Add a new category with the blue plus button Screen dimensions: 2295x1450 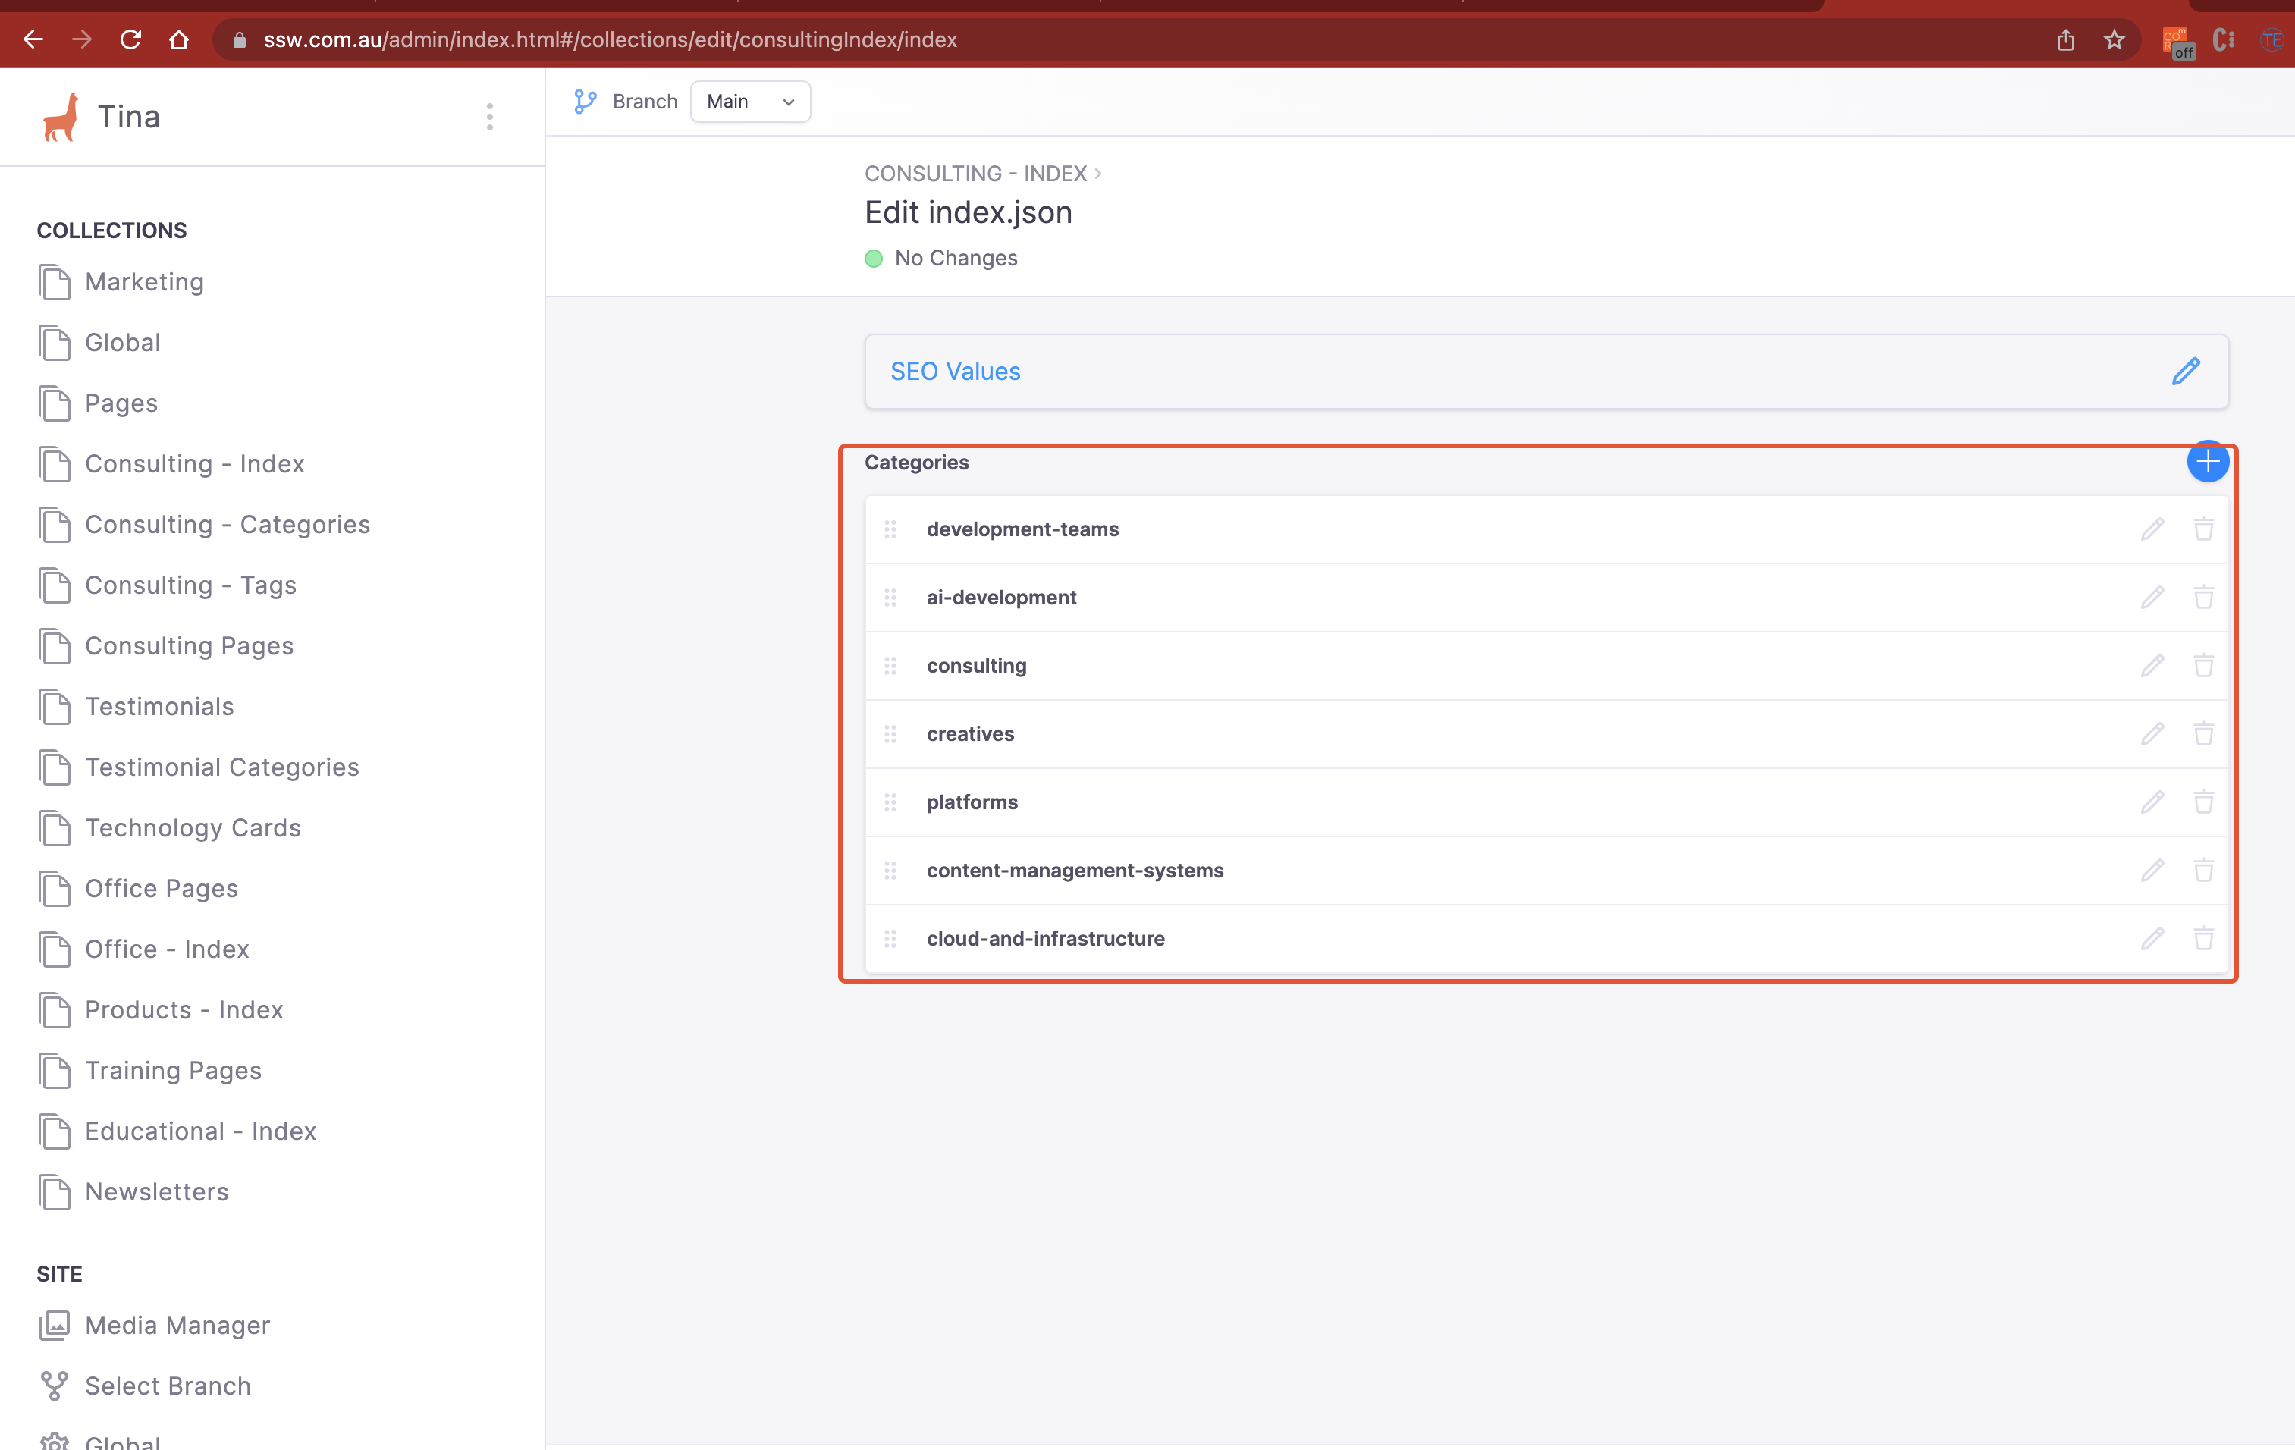(2209, 462)
